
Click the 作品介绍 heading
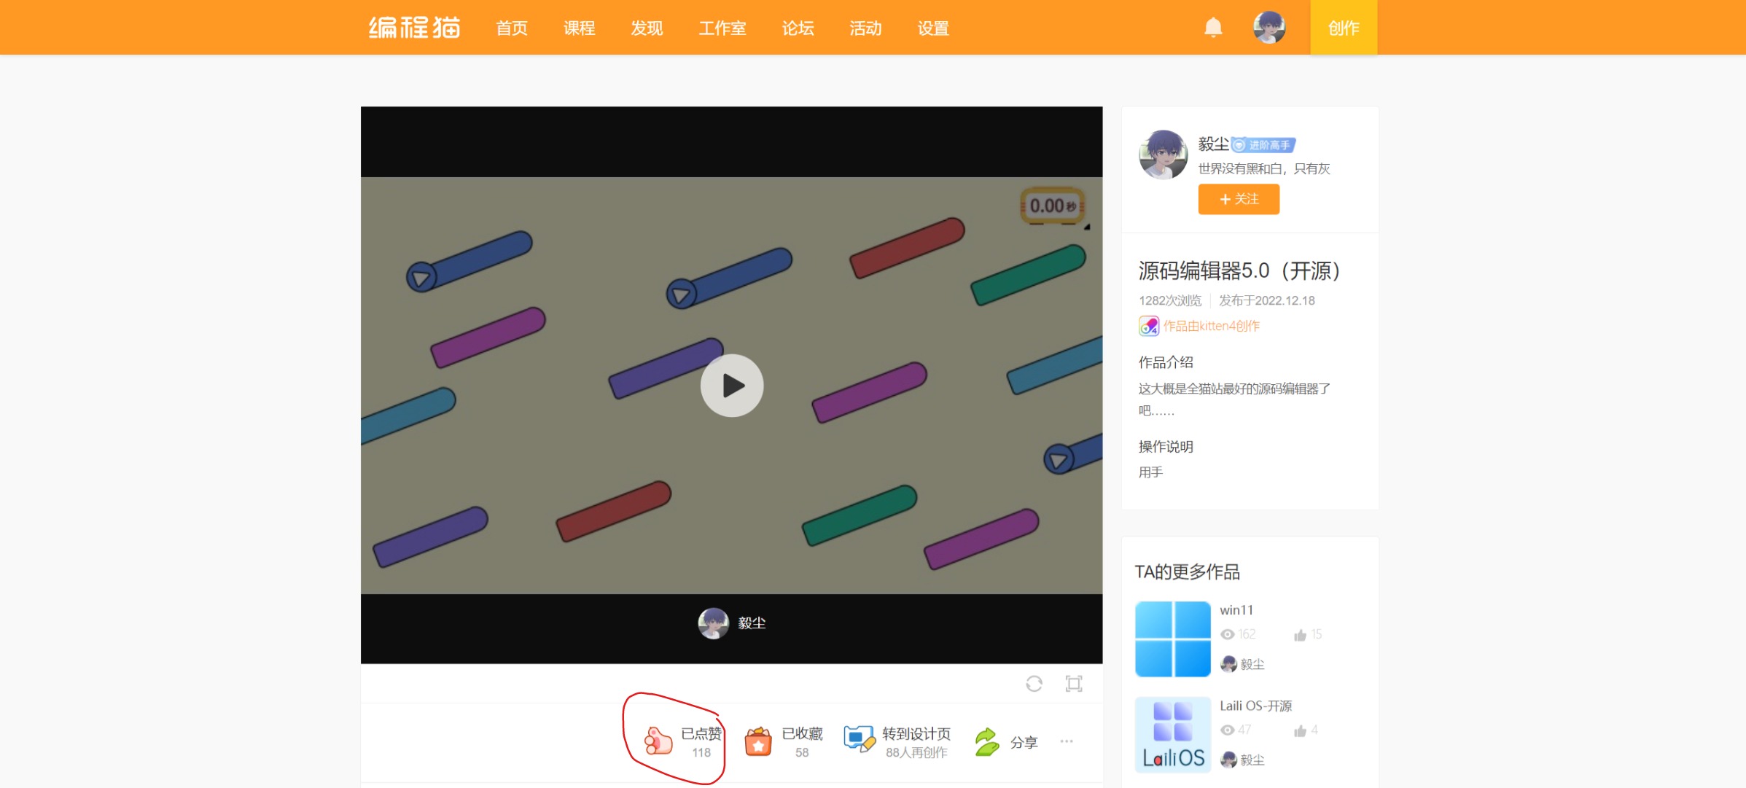(1166, 362)
